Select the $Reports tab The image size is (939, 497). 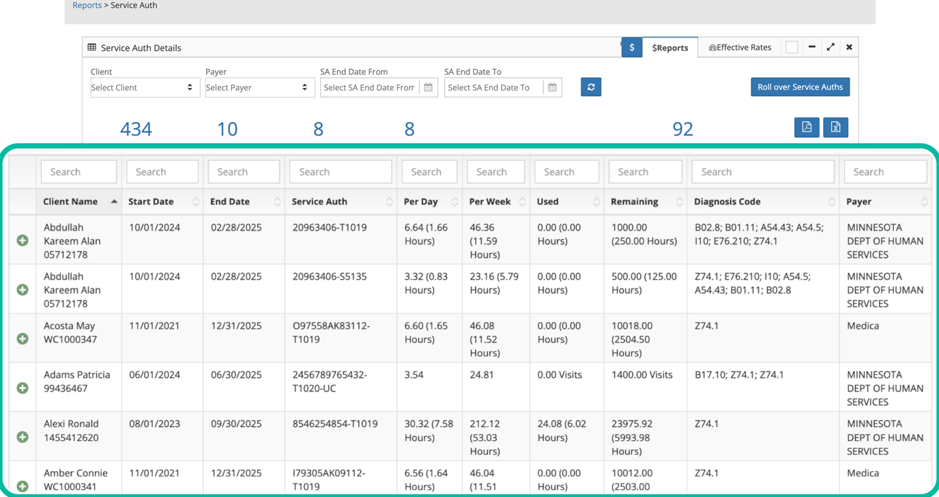click(x=670, y=48)
